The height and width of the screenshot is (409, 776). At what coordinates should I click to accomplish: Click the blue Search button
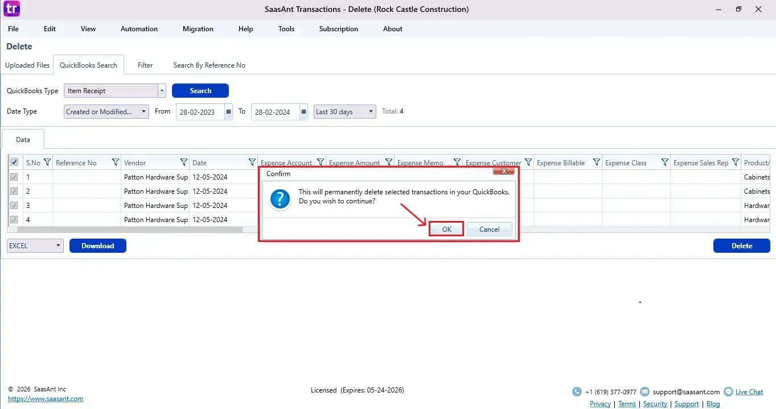click(200, 91)
